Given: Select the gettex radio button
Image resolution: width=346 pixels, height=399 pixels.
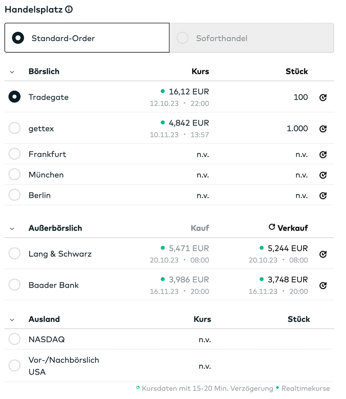Looking at the screenshot, I should pyautogui.click(x=14, y=128).
